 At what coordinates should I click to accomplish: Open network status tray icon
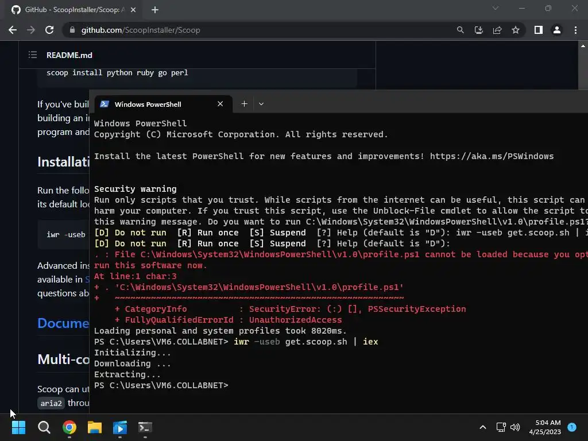pyautogui.click(x=501, y=427)
